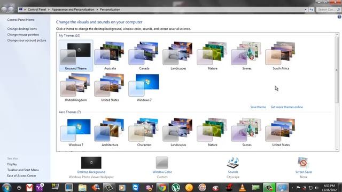Apply the Canada theme
The height and width of the screenshot is (192, 342).
tap(144, 55)
